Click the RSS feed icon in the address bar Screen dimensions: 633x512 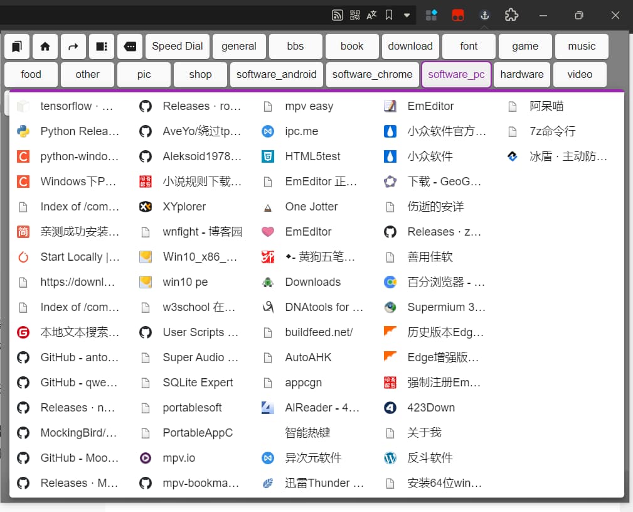[338, 15]
